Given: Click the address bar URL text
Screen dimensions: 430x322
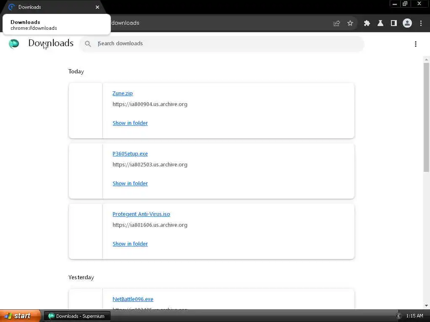Looking at the screenshot, I should pyautogui.click(x=125, y=23).
